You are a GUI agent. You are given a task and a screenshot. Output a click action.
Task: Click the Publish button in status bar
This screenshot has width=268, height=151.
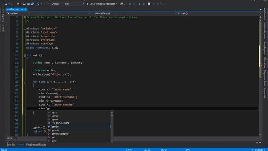coord(259,150)
